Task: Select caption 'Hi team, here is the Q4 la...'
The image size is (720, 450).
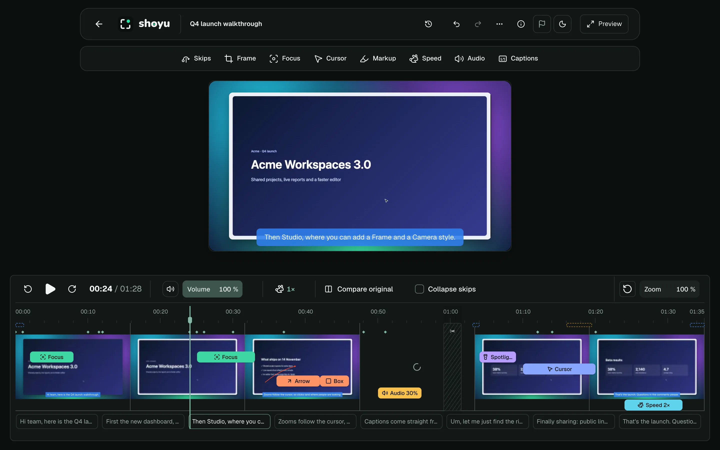Action: [56, 421]
